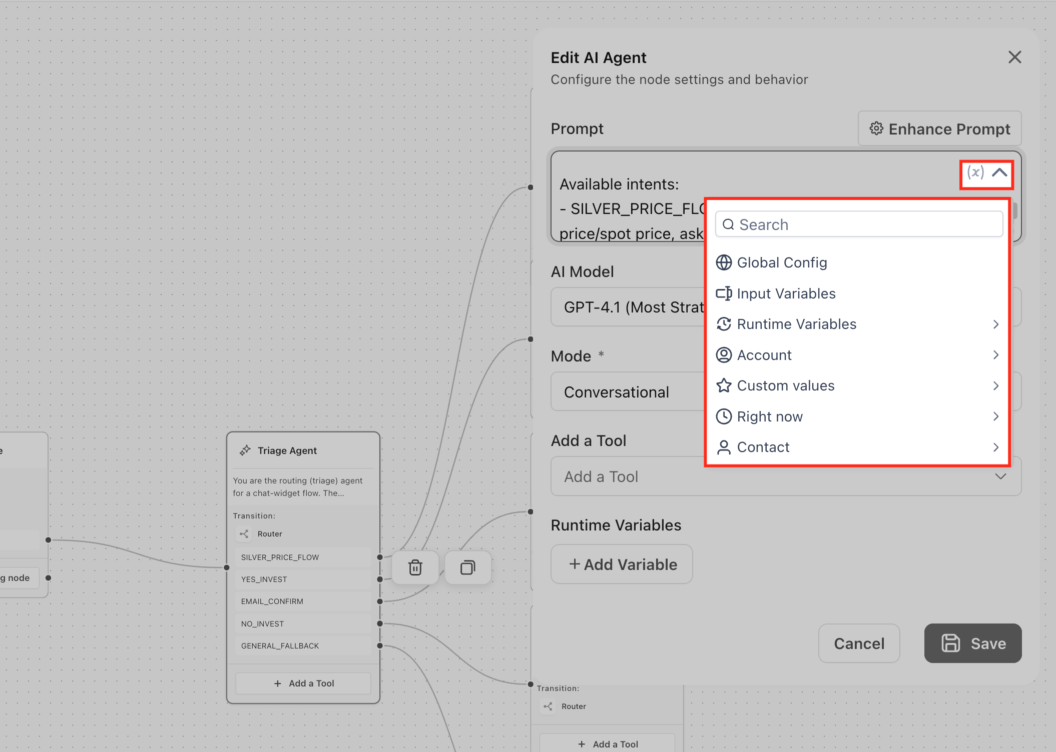This screenshot has height=752, width=1056.
Task: Click the star icon beside Custom values
Action: pyautogui.click(x=724, y=385)
